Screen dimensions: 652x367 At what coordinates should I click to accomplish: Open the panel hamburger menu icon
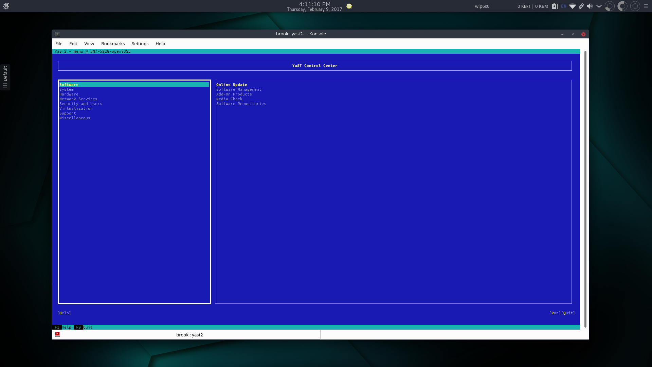tap(646, 6)
